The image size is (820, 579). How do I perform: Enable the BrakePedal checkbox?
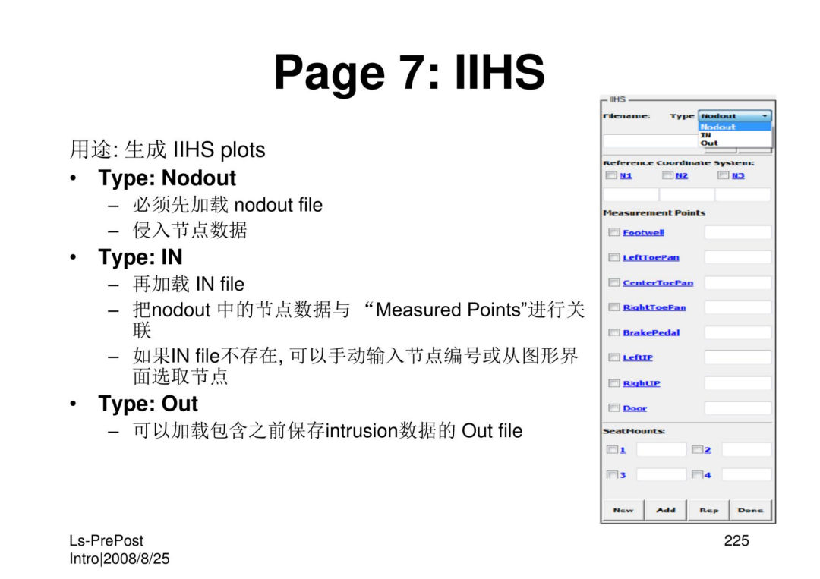tap(614, 332)
